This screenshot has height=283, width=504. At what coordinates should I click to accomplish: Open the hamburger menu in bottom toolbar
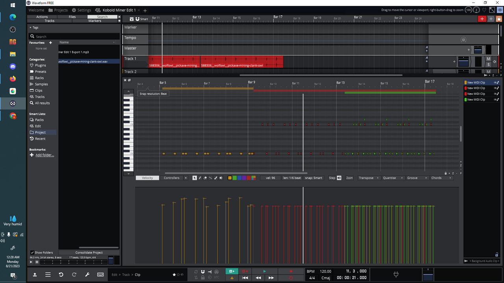48,275
